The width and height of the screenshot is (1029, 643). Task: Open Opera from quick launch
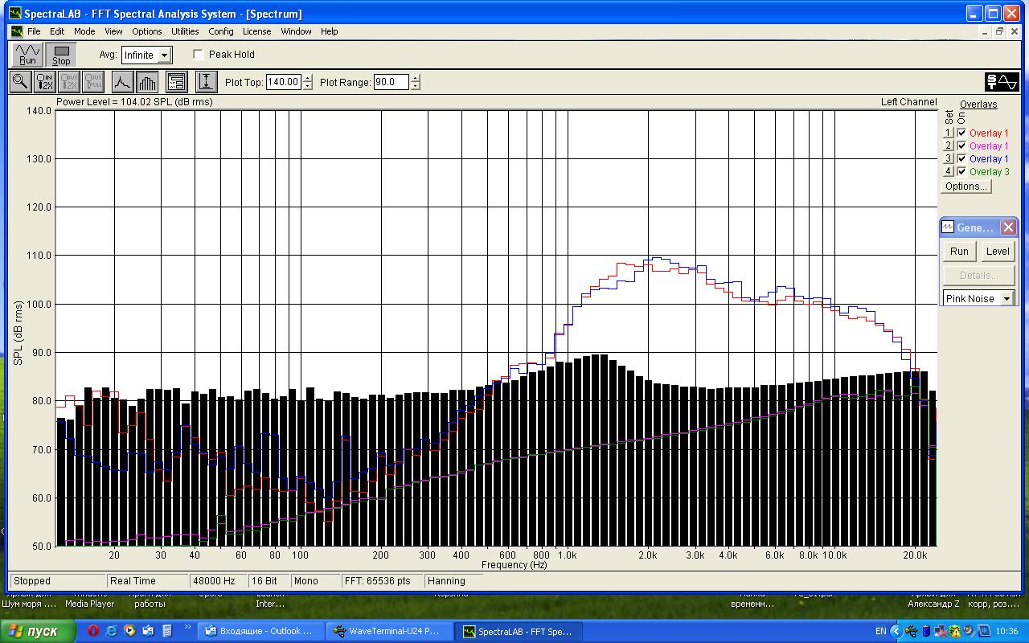[x=93, y=631]
